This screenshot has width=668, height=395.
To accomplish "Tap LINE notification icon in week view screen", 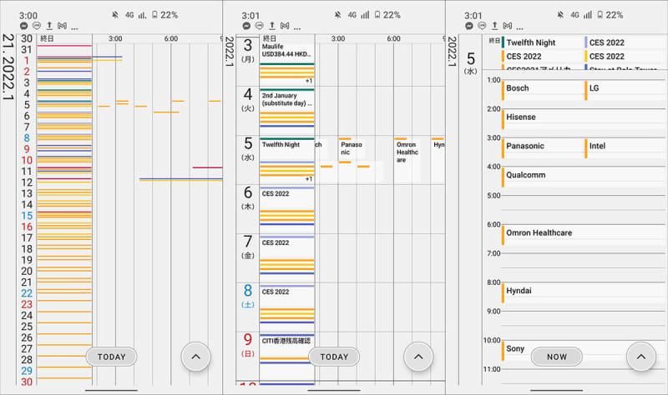I will pos(260,26).
